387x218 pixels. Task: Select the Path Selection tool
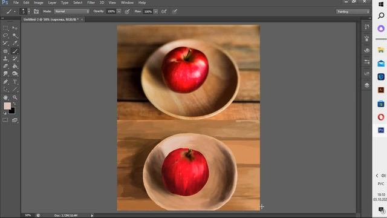point(5,89)
